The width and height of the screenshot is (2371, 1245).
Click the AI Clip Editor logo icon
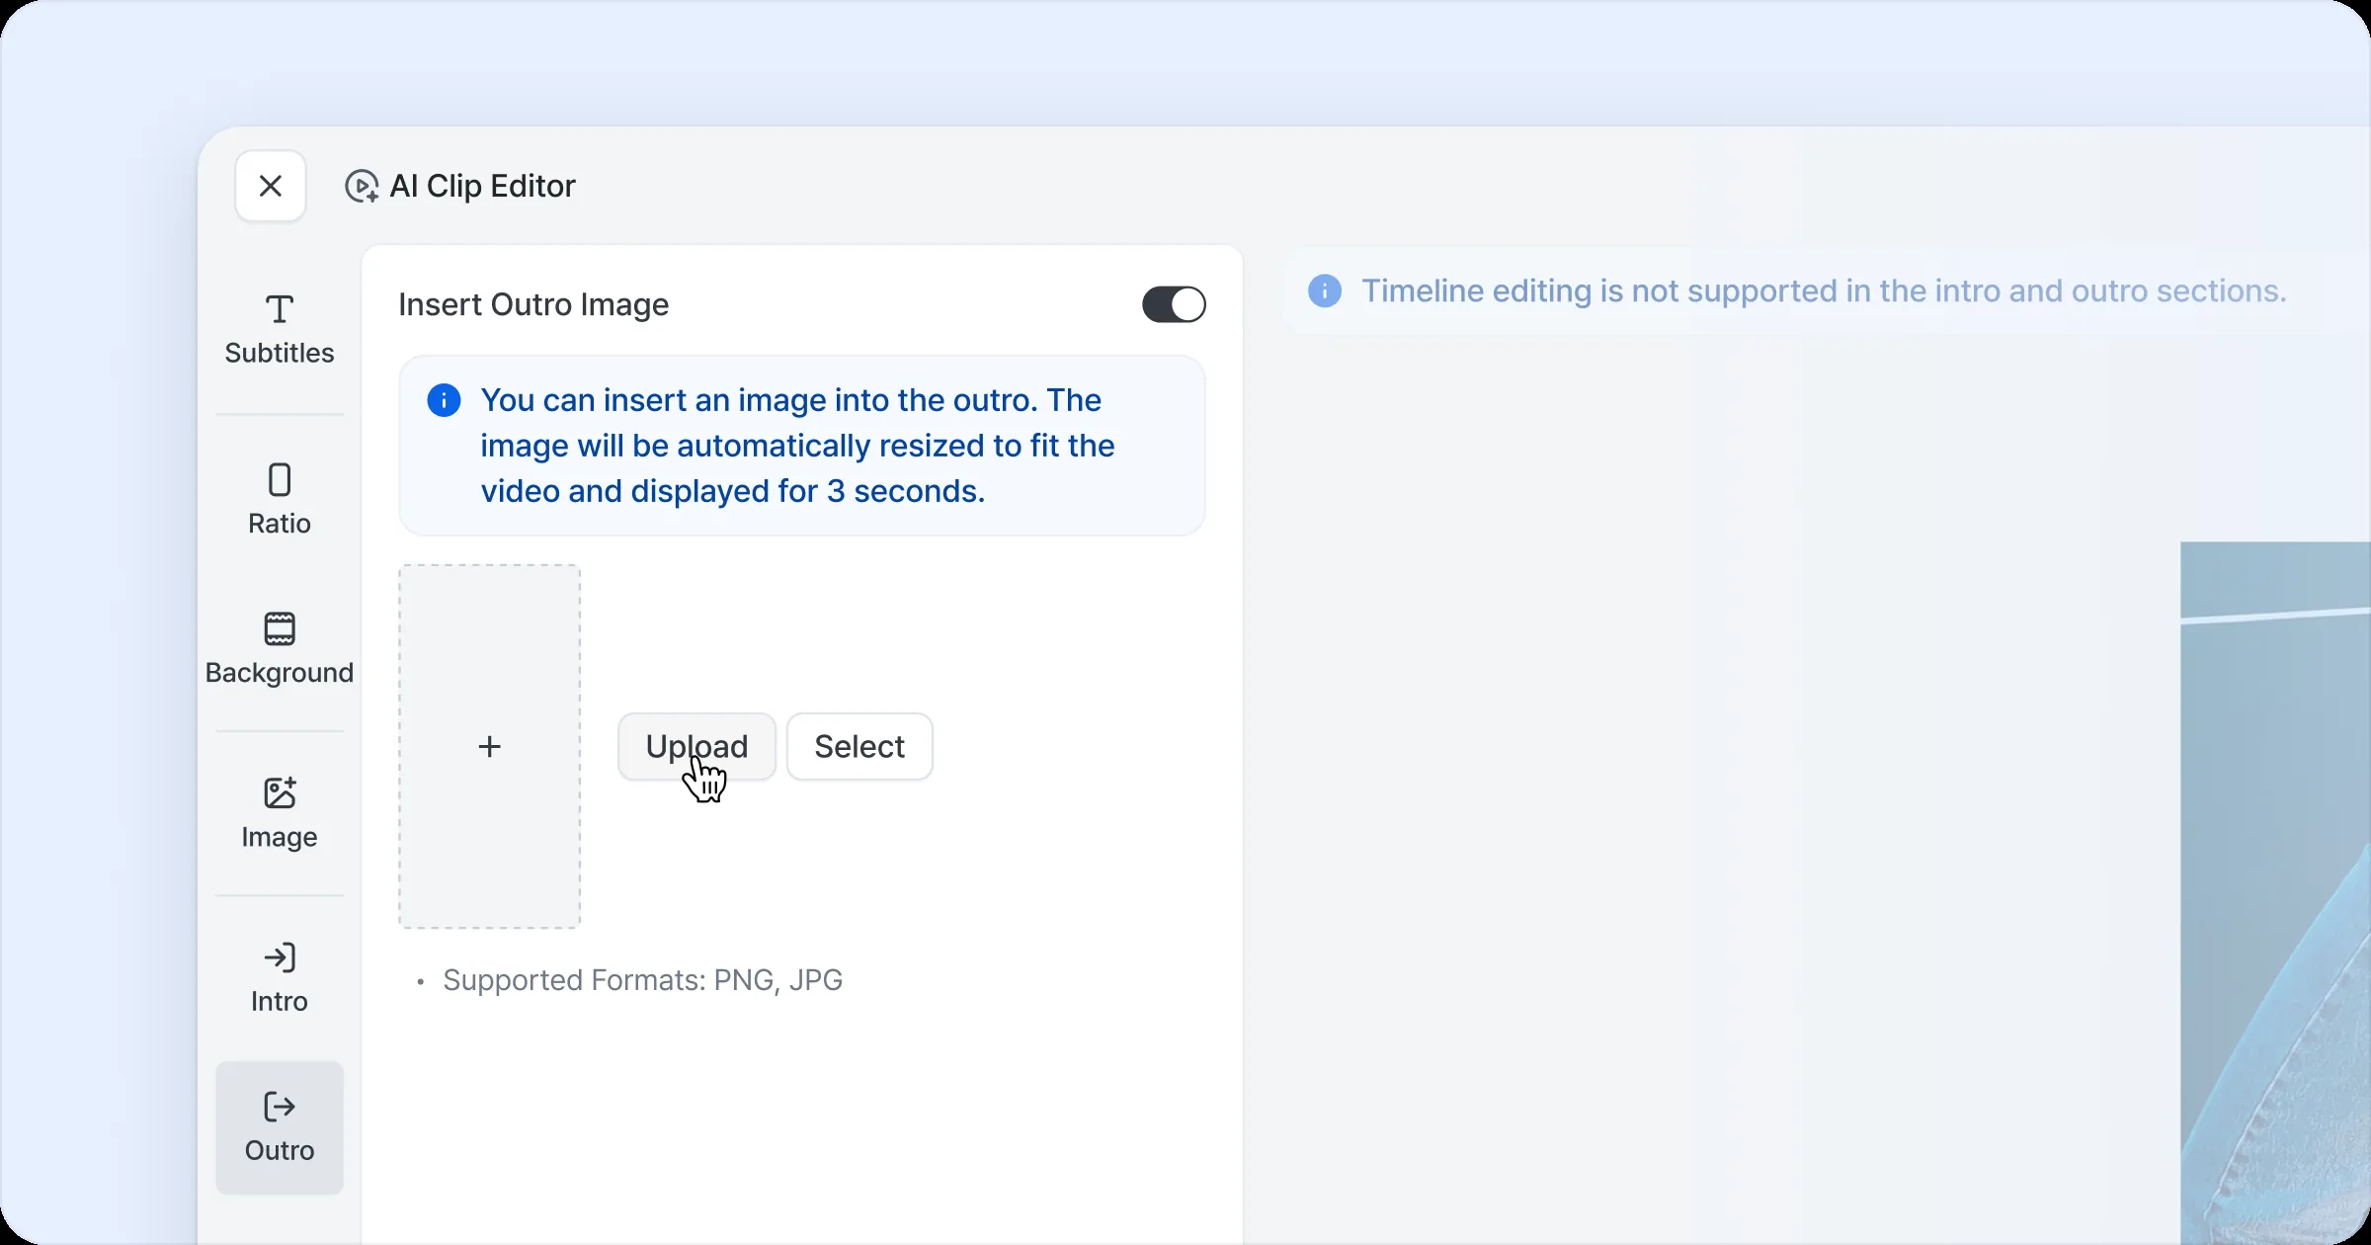click(362, 186)
